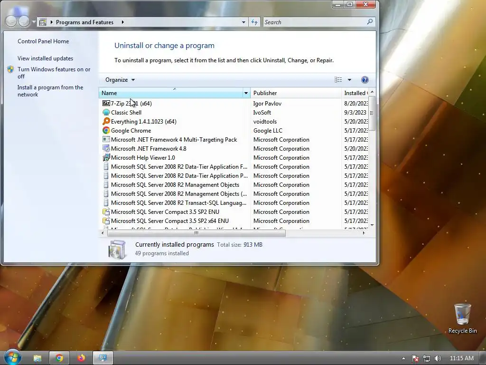The width and height of the screenshot is (486, 365).
Task: Click the 9/3/2023 install date
Action: (x=355, y=112)
